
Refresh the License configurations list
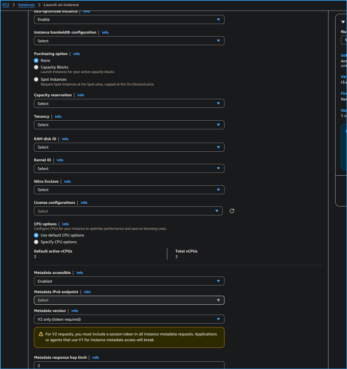(232, 211)
